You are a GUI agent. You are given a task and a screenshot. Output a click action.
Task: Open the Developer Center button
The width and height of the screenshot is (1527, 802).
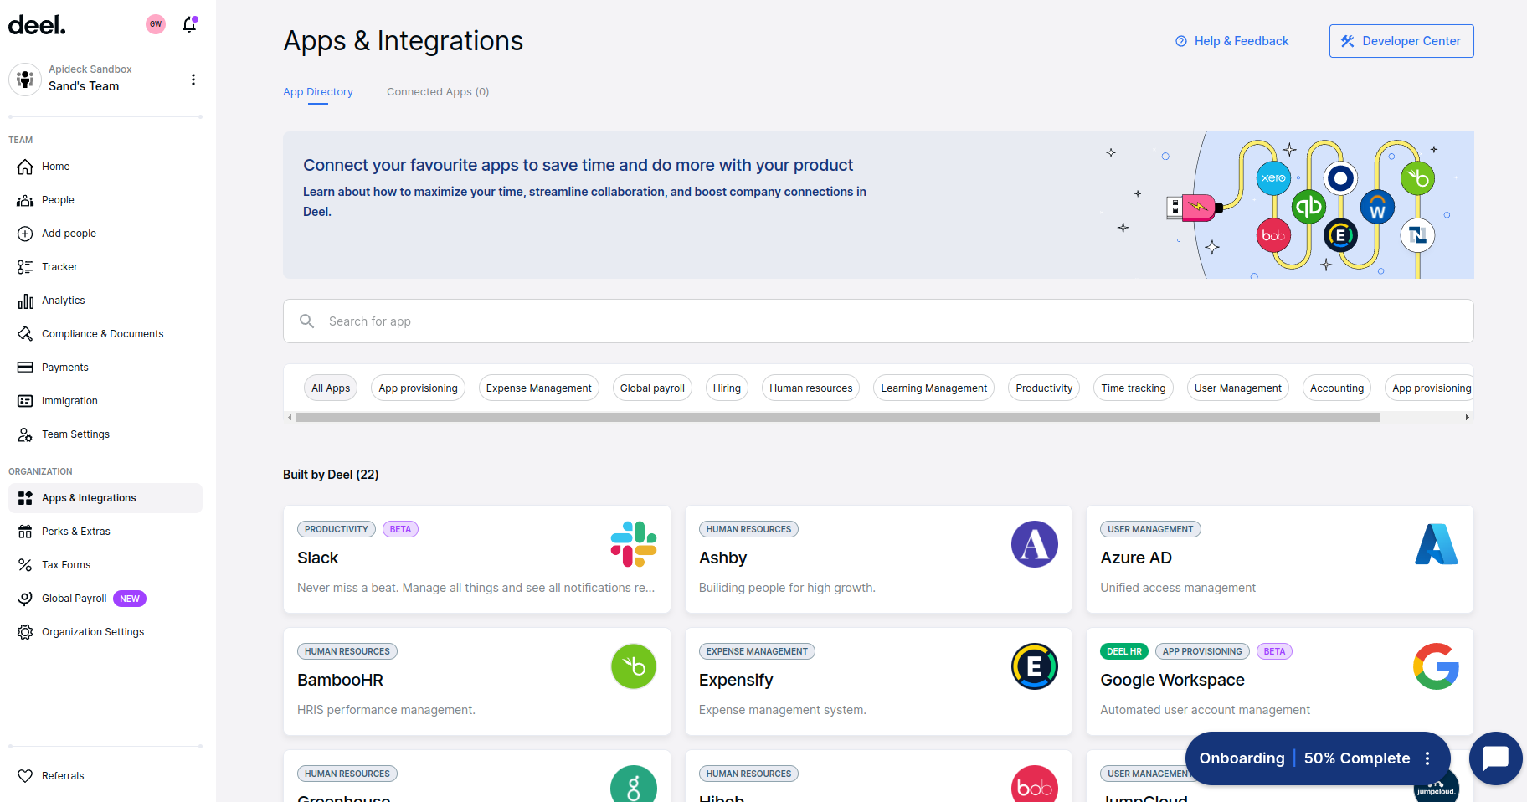(1401, 41)
